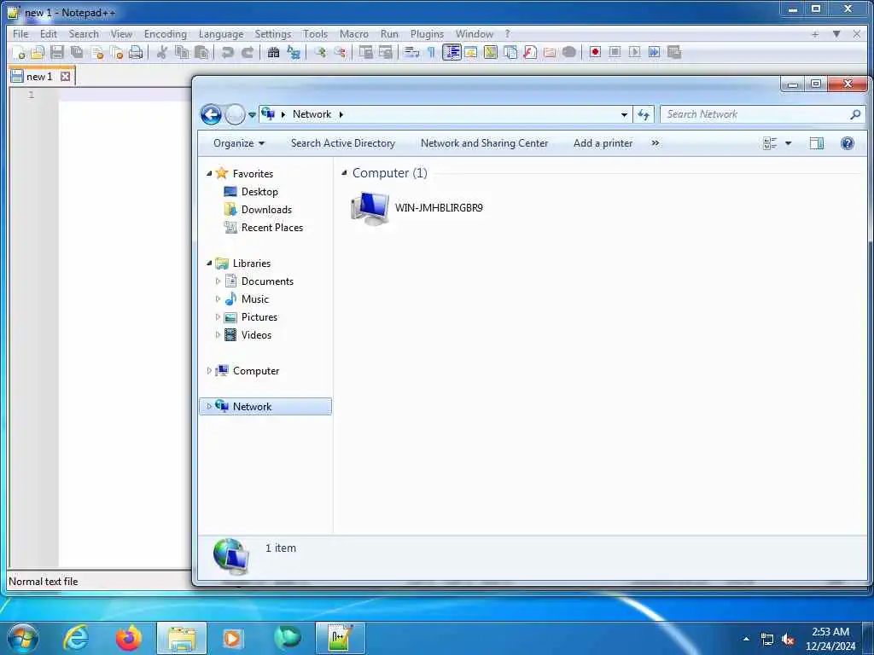The width and height of the screenshot is (874, 655).
Task: Zoom out using the magnifier minus icon
Action: tap(340, 52)
